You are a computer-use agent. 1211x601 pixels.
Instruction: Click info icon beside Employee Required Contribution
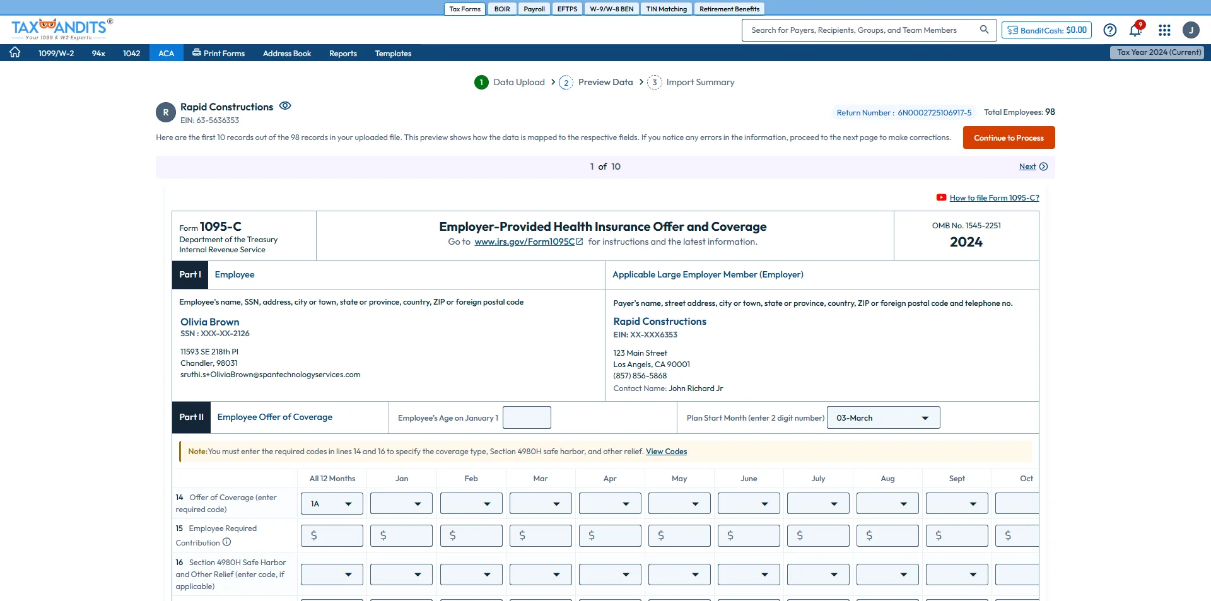(227, 542)
